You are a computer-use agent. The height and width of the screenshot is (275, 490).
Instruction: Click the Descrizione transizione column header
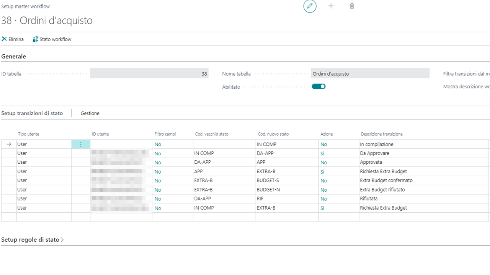pyautogui.click(x=382, y=134)
